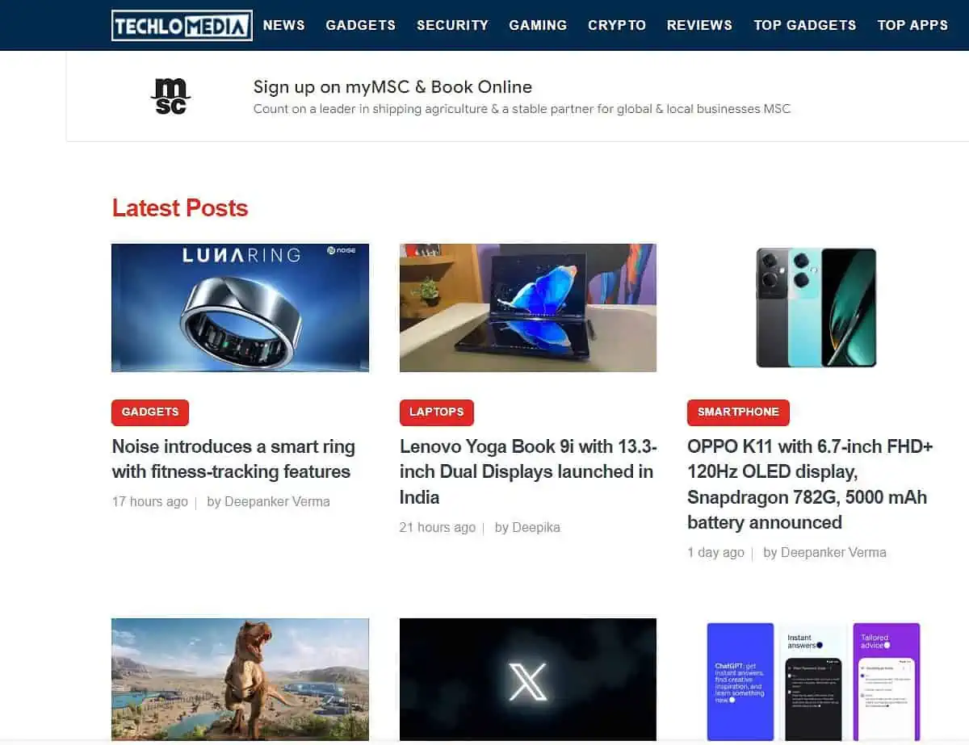Open the OPPO K11 phones thumbnail
This screenshot has height=745, width=969.
tap(816, 308)
